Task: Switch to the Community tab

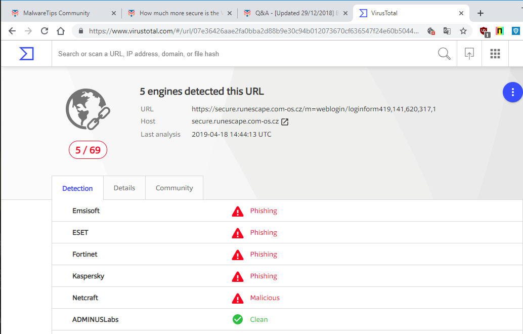Action: click(x=174, y=188)
